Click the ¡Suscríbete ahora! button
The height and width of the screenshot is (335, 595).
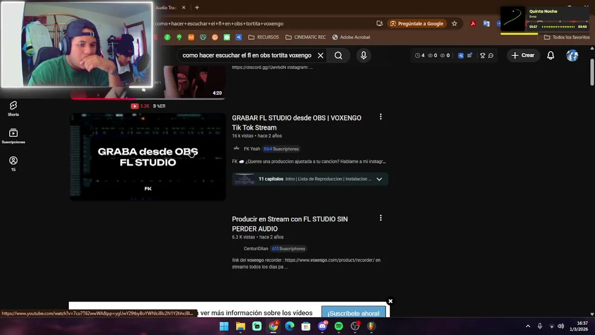(x=353, y=313)
